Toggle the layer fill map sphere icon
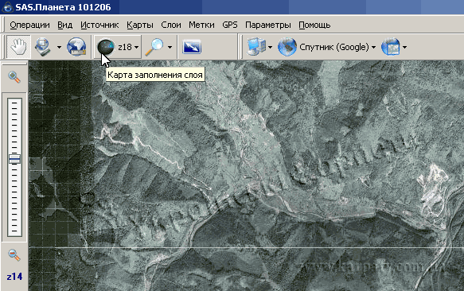 click(106, 47)
